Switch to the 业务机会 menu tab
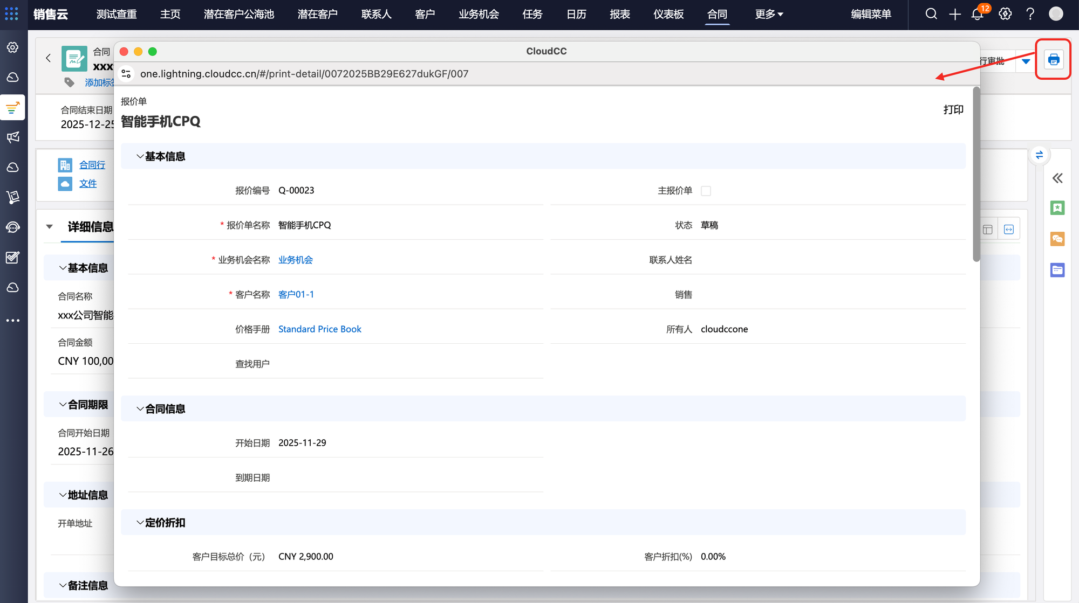 pos(479,15)
